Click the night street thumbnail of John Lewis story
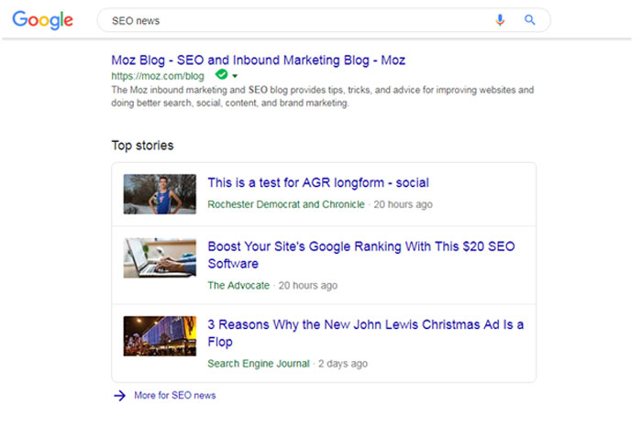Viewport: 642px width, 426px height. [x=160, y=336]
